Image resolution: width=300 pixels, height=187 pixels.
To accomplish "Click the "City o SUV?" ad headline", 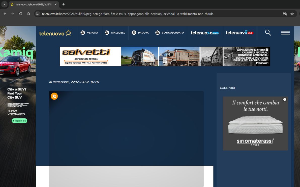I will (17, 89).
